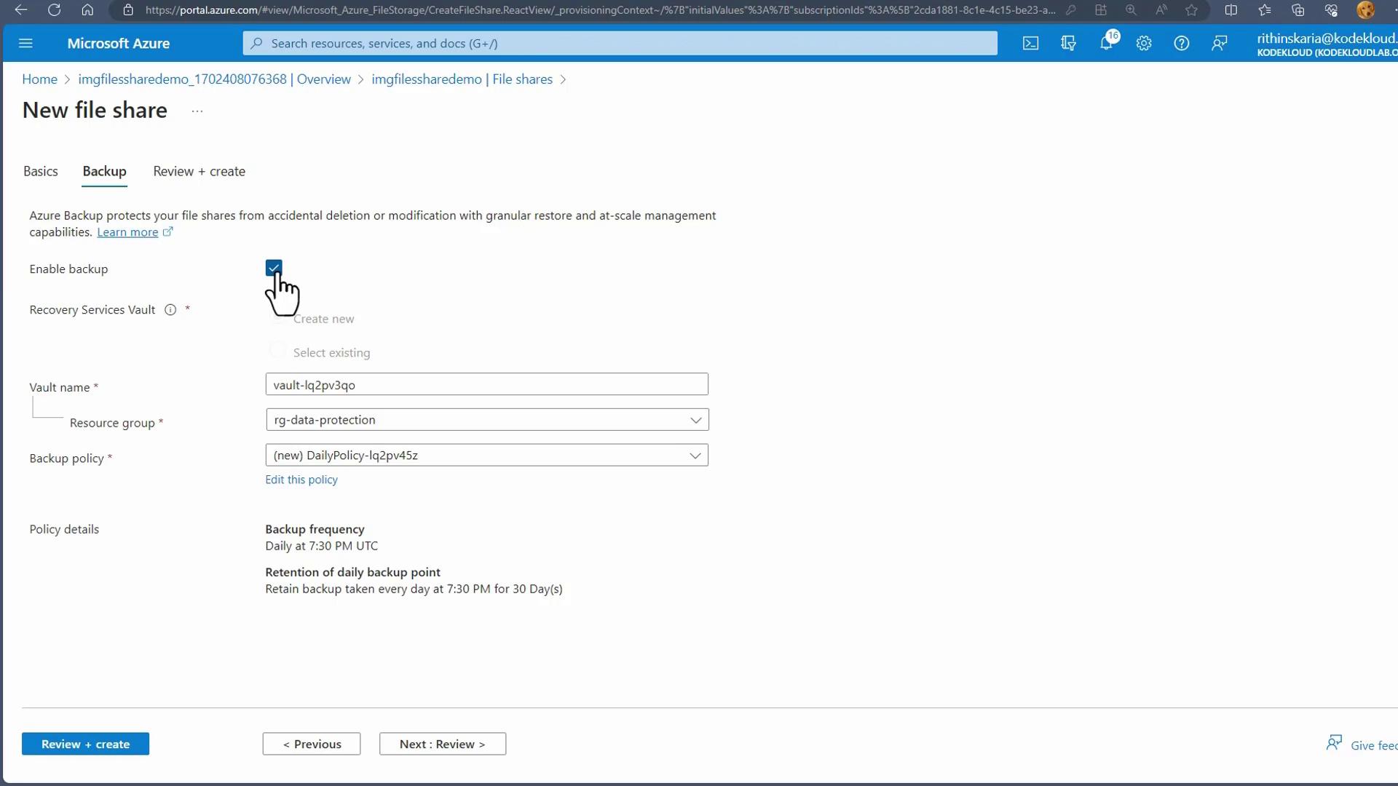Expand the Backup policy dropdown
This screenshot has width=1398, height=786.
(486, 456)
